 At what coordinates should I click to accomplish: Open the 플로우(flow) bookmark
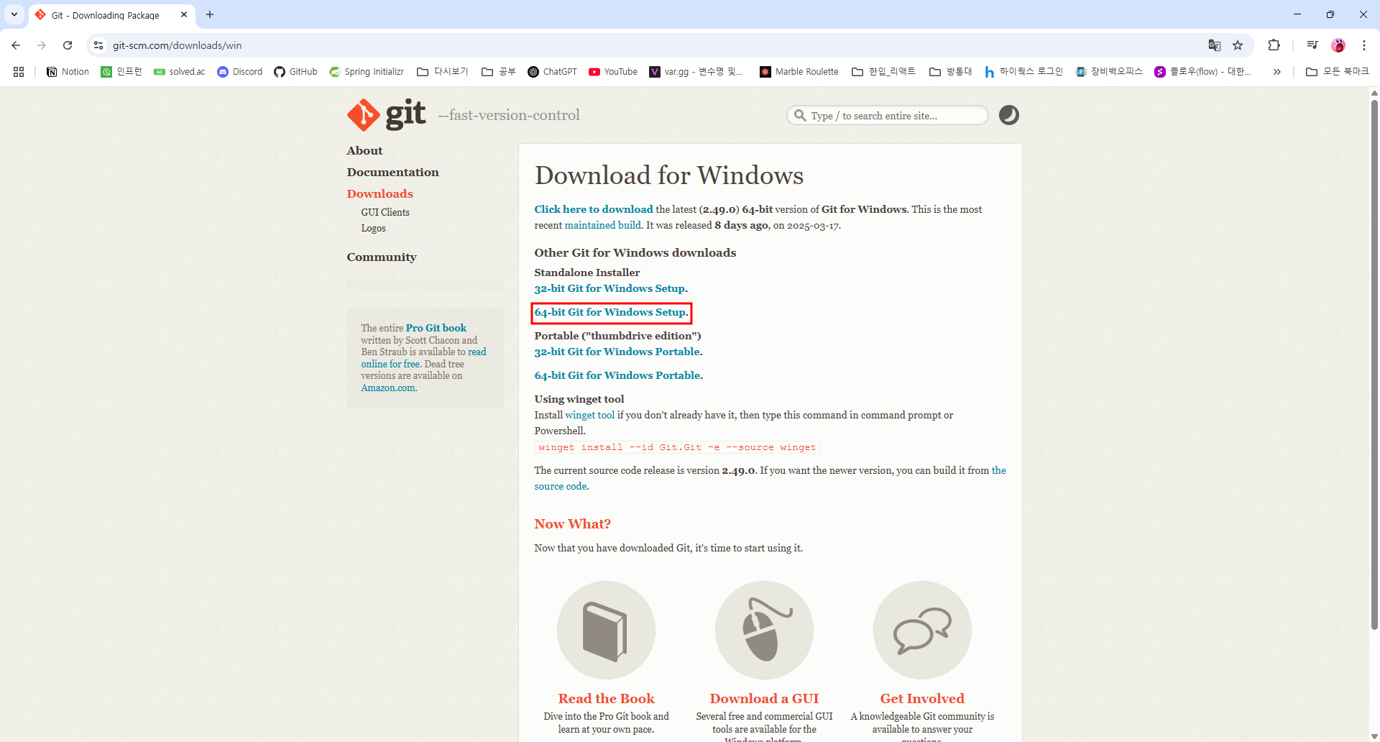pyautogui.click(x=1202, y=72)
